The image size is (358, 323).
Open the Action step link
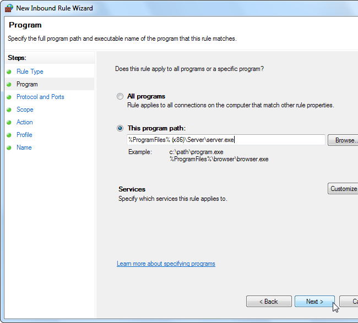[x=25, y=122]
